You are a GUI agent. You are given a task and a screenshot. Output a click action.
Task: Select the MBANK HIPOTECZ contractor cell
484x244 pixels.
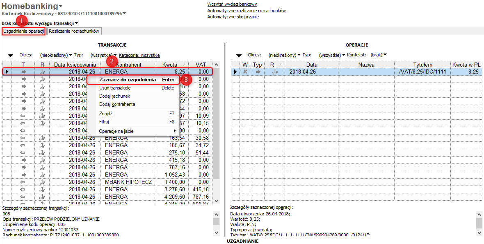[128, 182]
